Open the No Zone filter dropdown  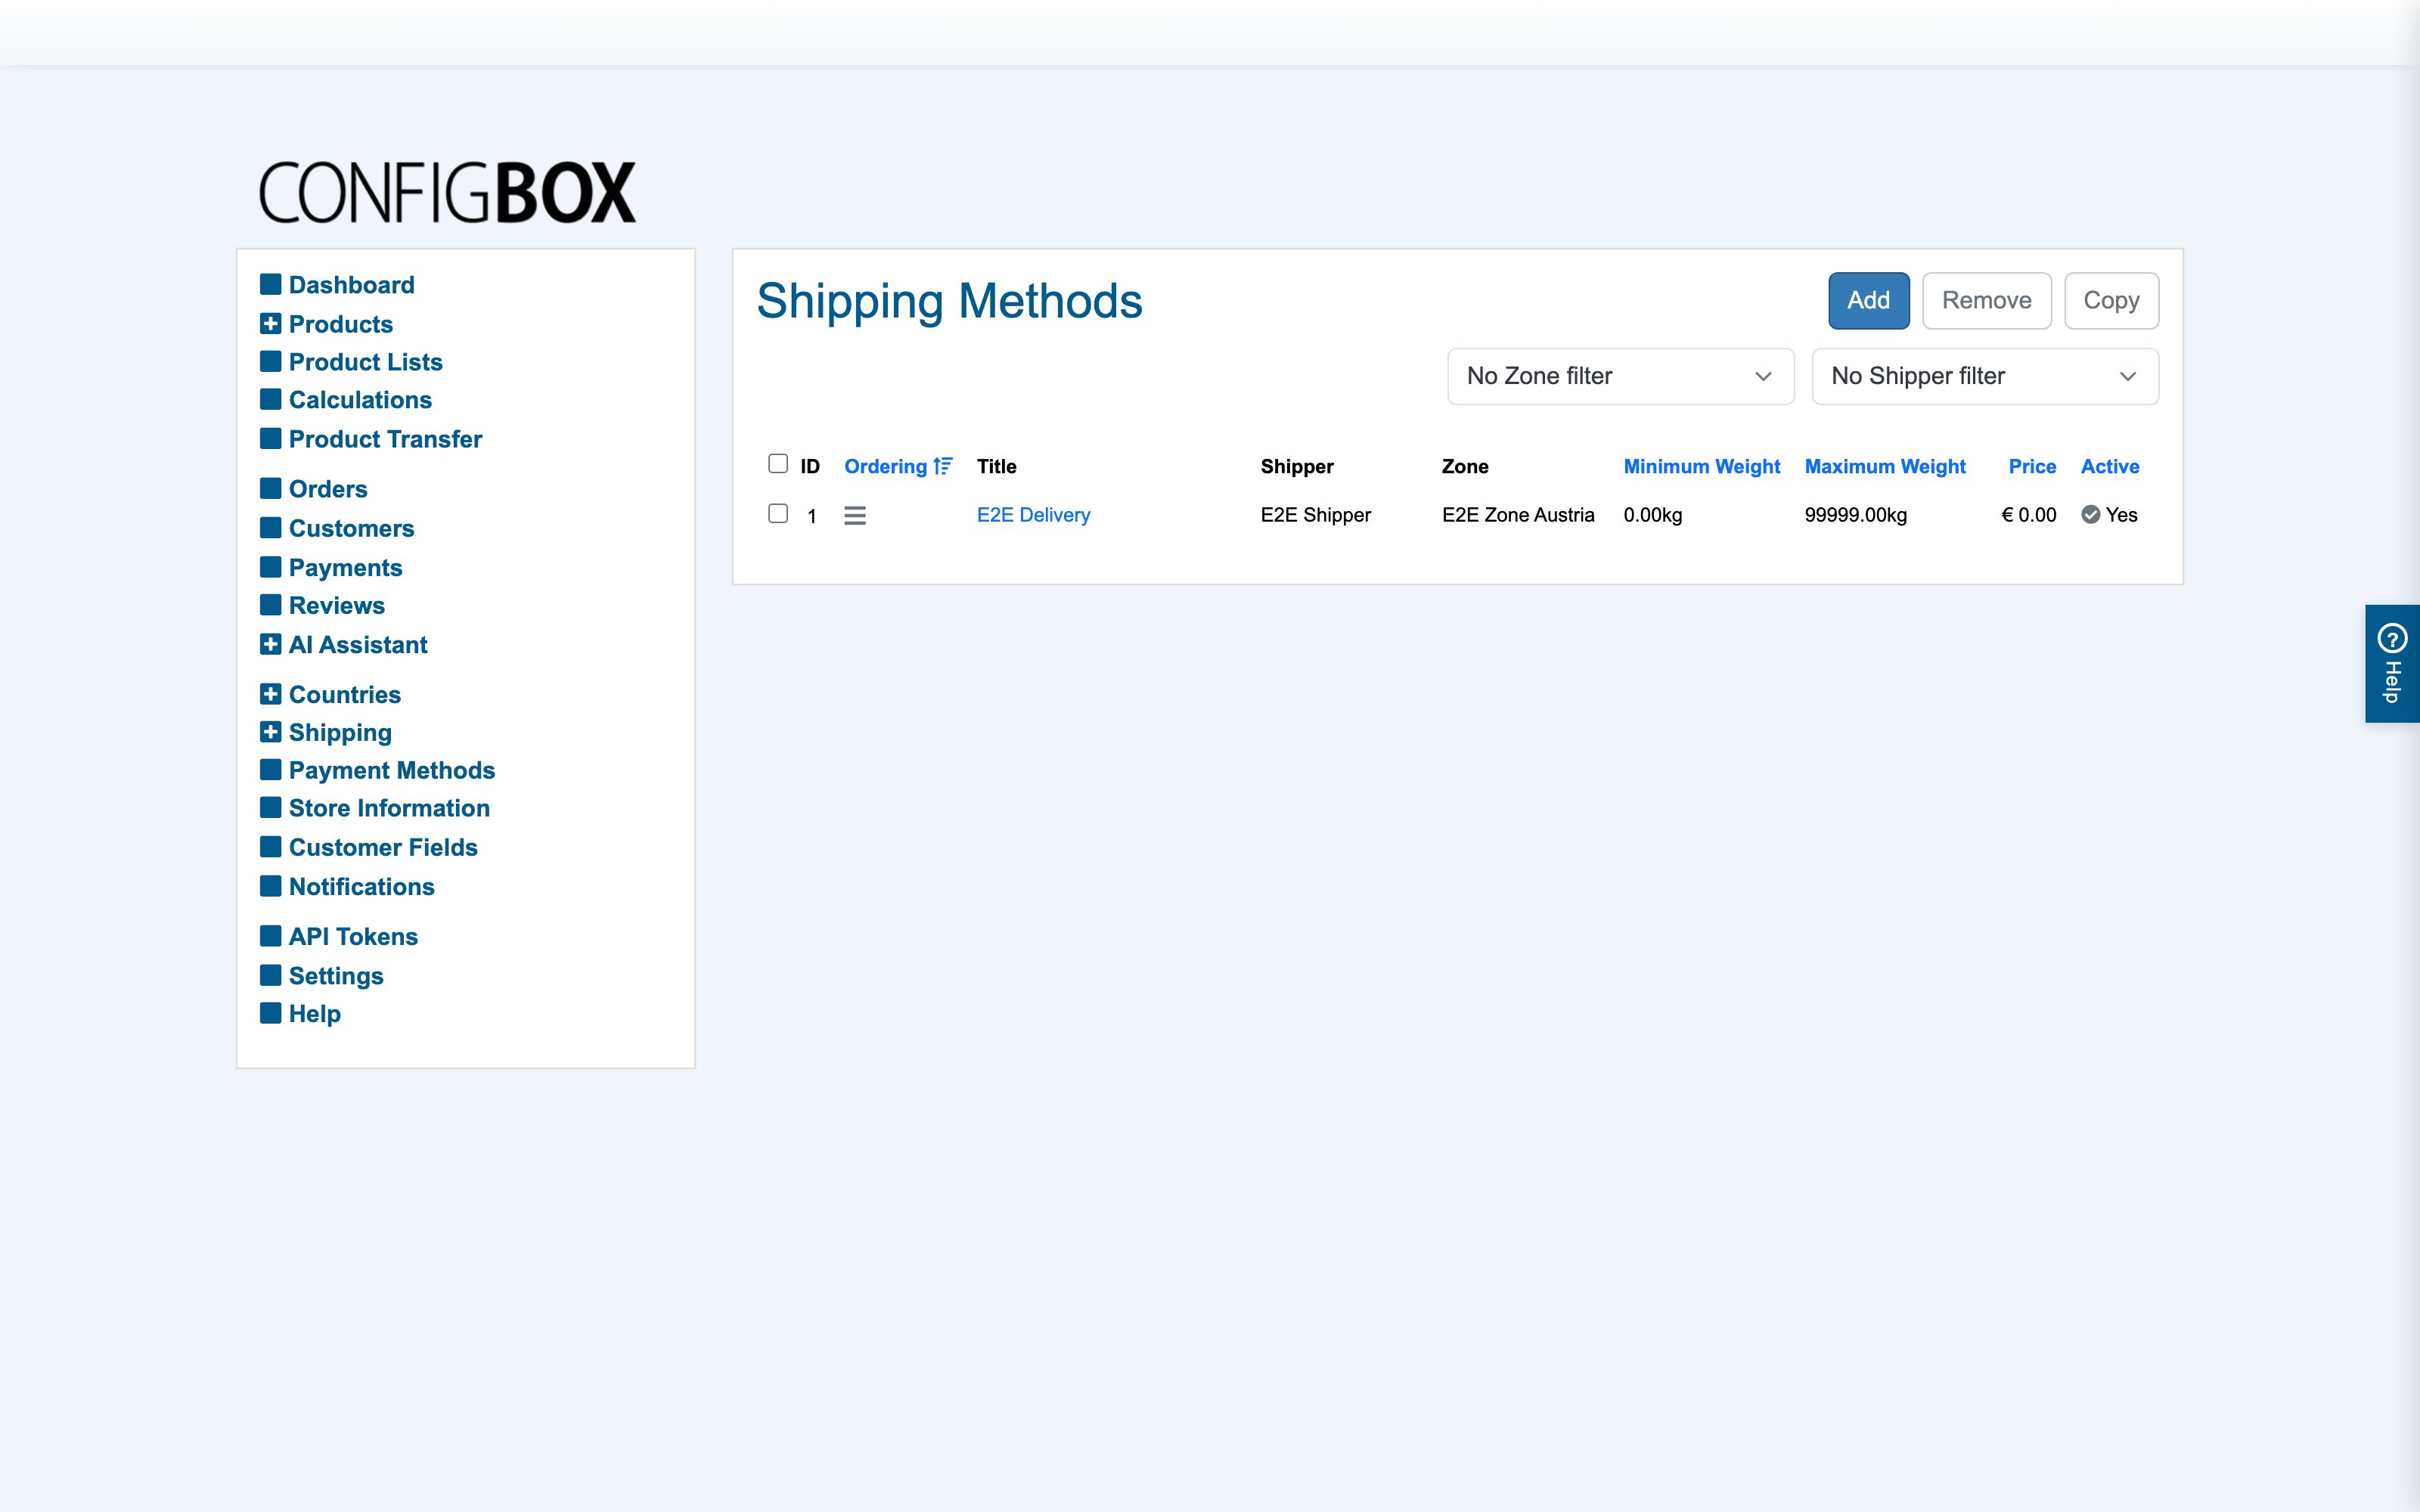[1620, 376]
